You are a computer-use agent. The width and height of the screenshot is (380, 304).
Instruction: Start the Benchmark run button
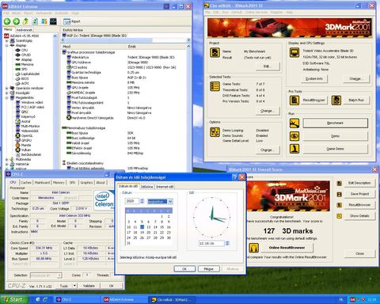[x=335, y=123]
